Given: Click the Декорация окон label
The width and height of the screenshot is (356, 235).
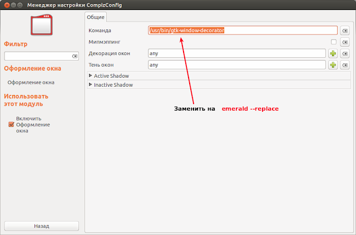Looking at the screenshot, I should [x=109, y=53].
